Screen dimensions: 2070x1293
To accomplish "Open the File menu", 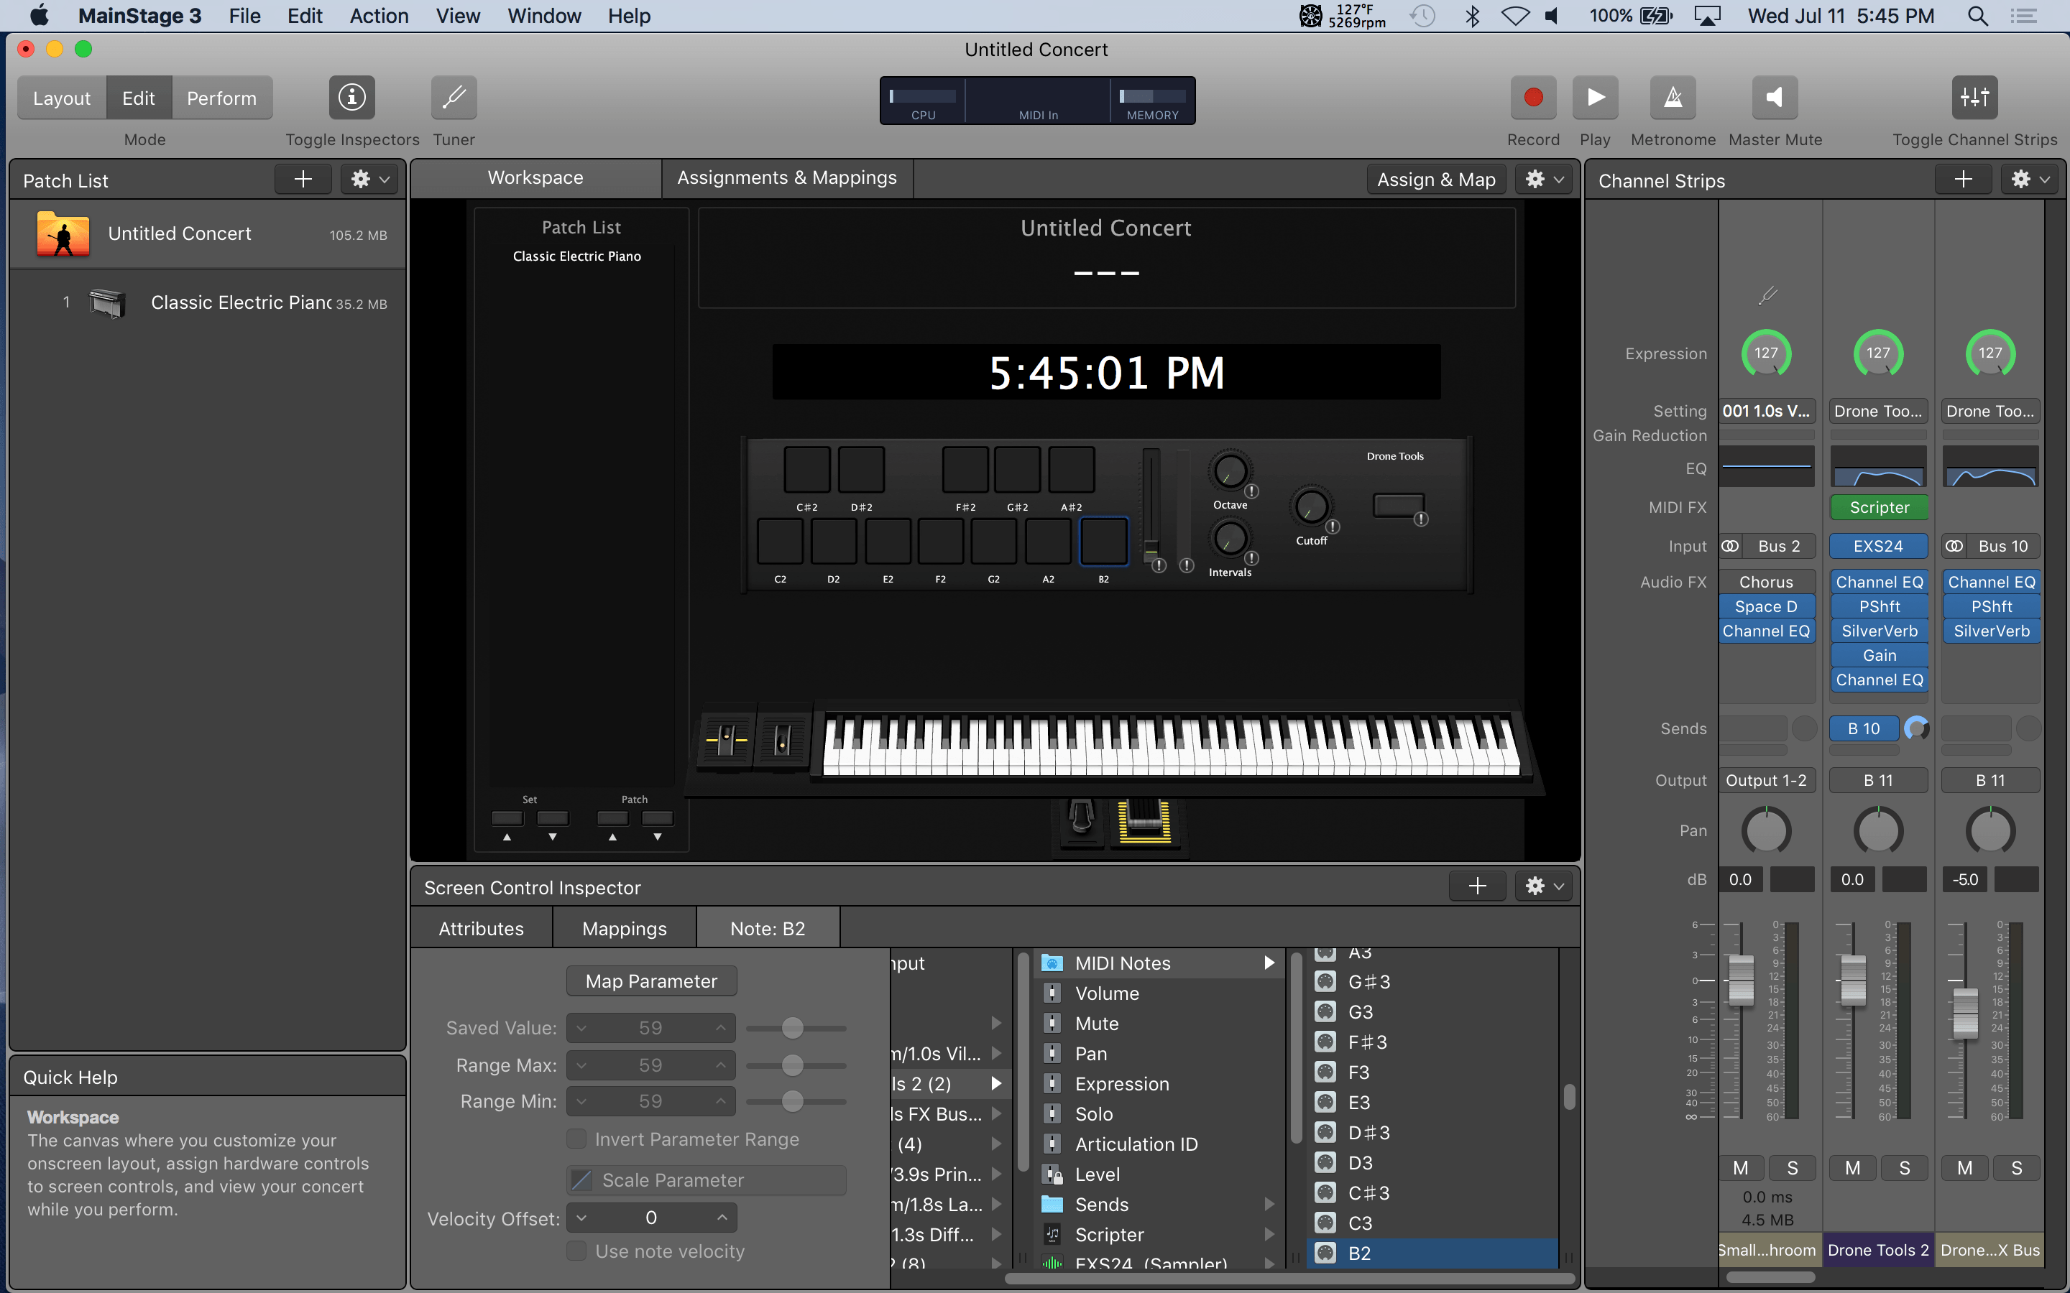I will click(x=244, y=15).
